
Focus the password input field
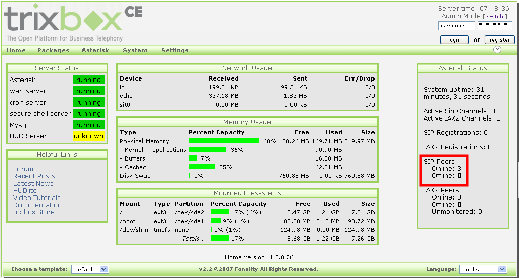[x=495, y=26]
